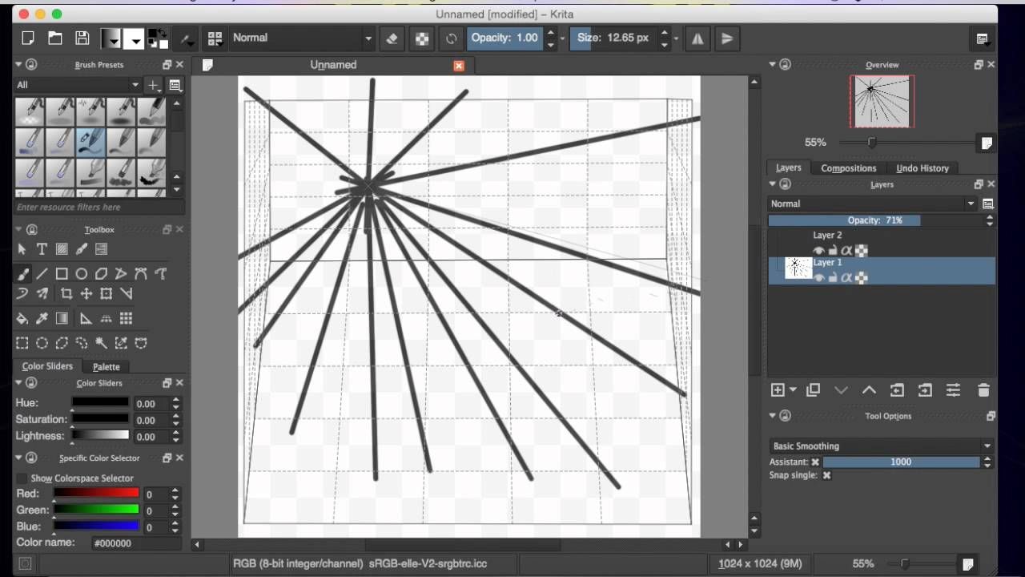Screen dimensions: 1025x577
Task: Hide Layer 2 using its eye icon
Action: (x=818, y=251)
